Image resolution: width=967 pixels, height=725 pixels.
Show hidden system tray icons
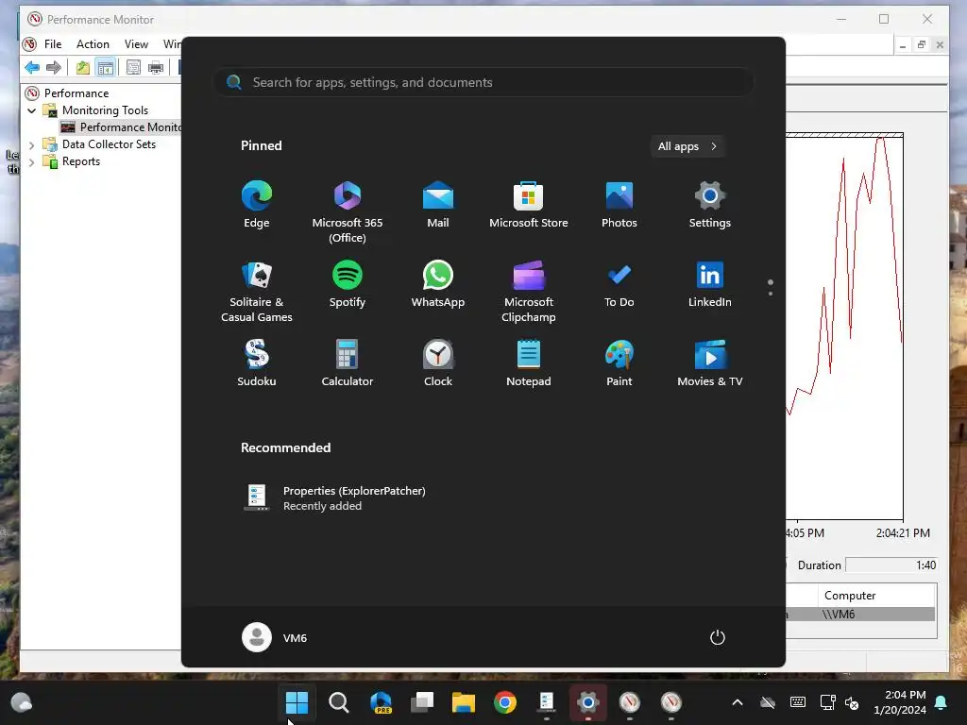coord(737,702)
